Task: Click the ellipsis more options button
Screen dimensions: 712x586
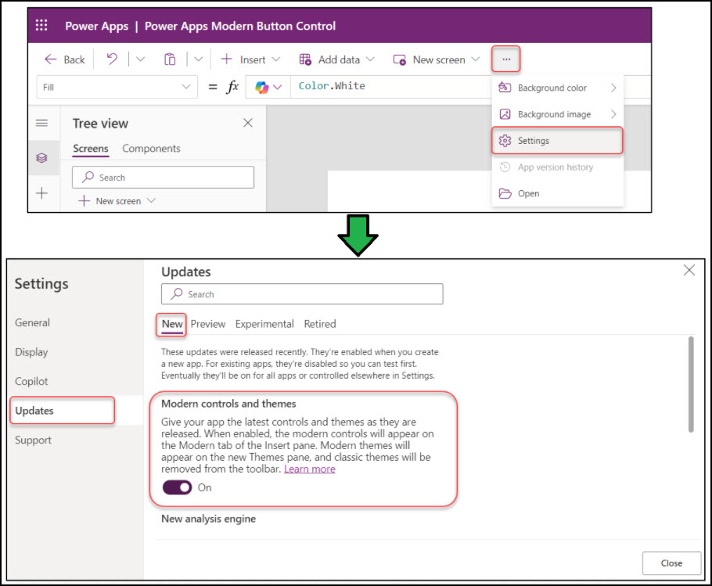Action: [506, 59]
